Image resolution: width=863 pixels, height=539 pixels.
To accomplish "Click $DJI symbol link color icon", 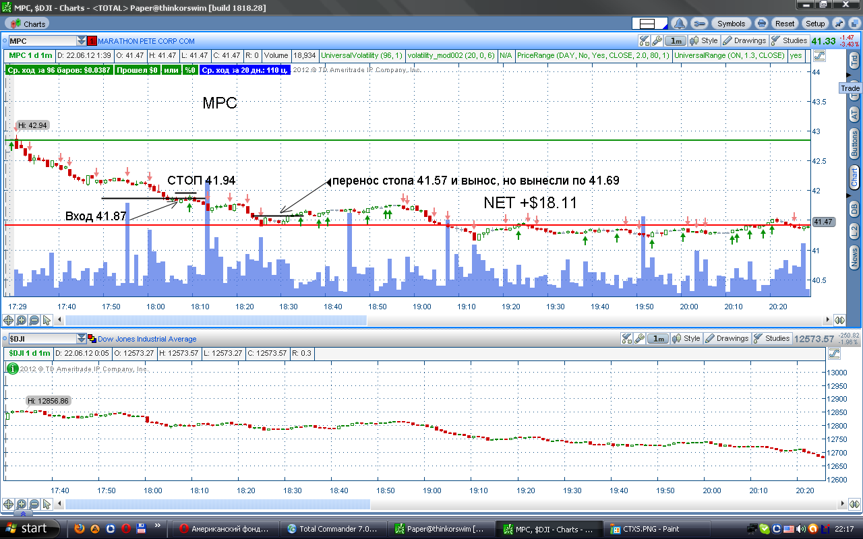I will click(x=92, y=339).
